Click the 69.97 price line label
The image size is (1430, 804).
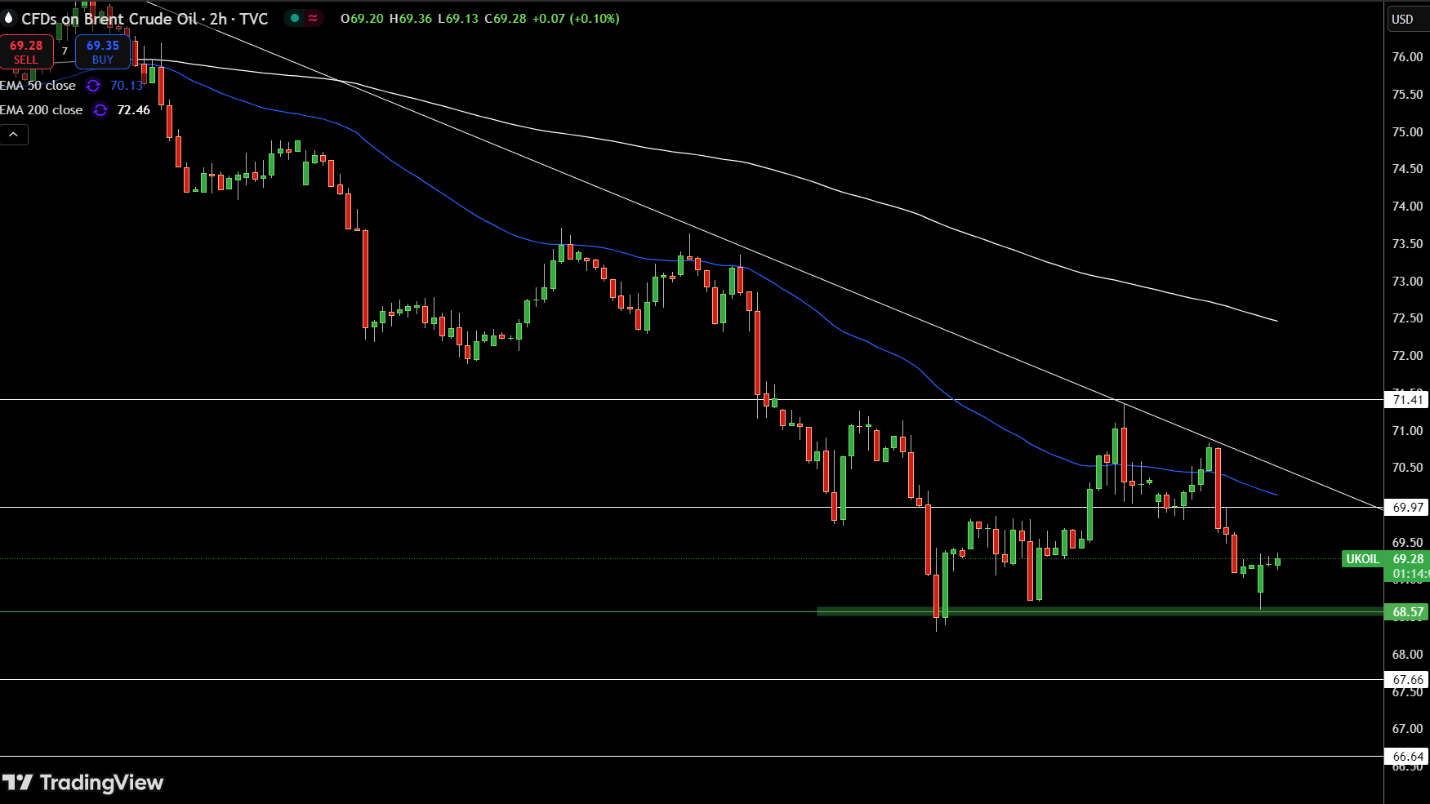point(1407,507)
